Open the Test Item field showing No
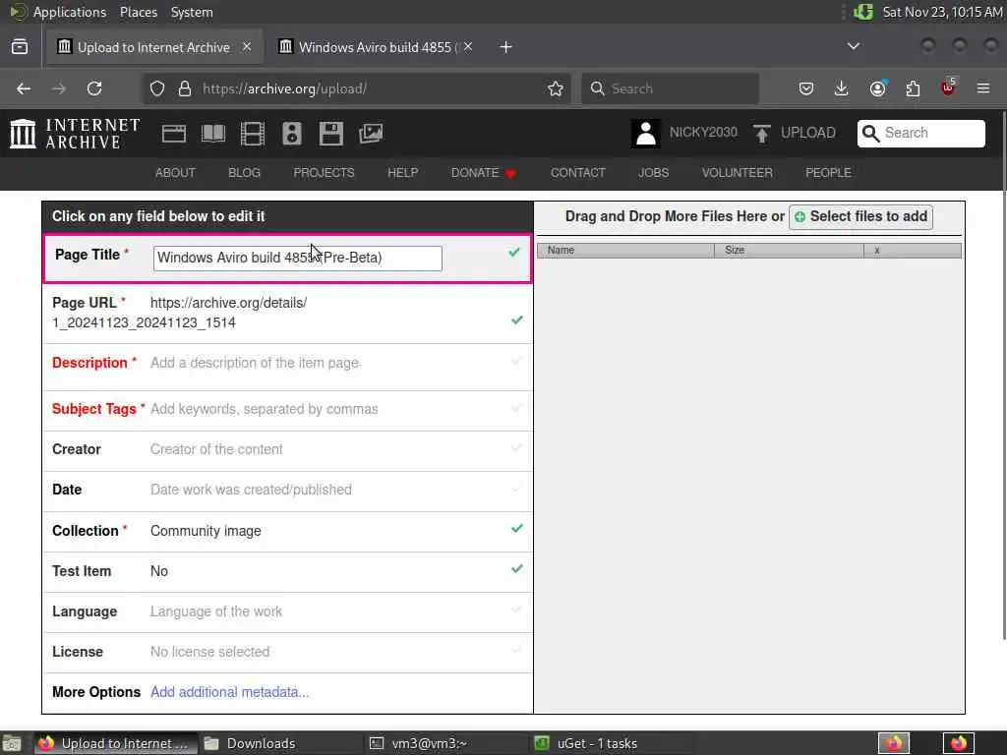Viewport: 1007px width, 755px height. click(x=288, y=571)
